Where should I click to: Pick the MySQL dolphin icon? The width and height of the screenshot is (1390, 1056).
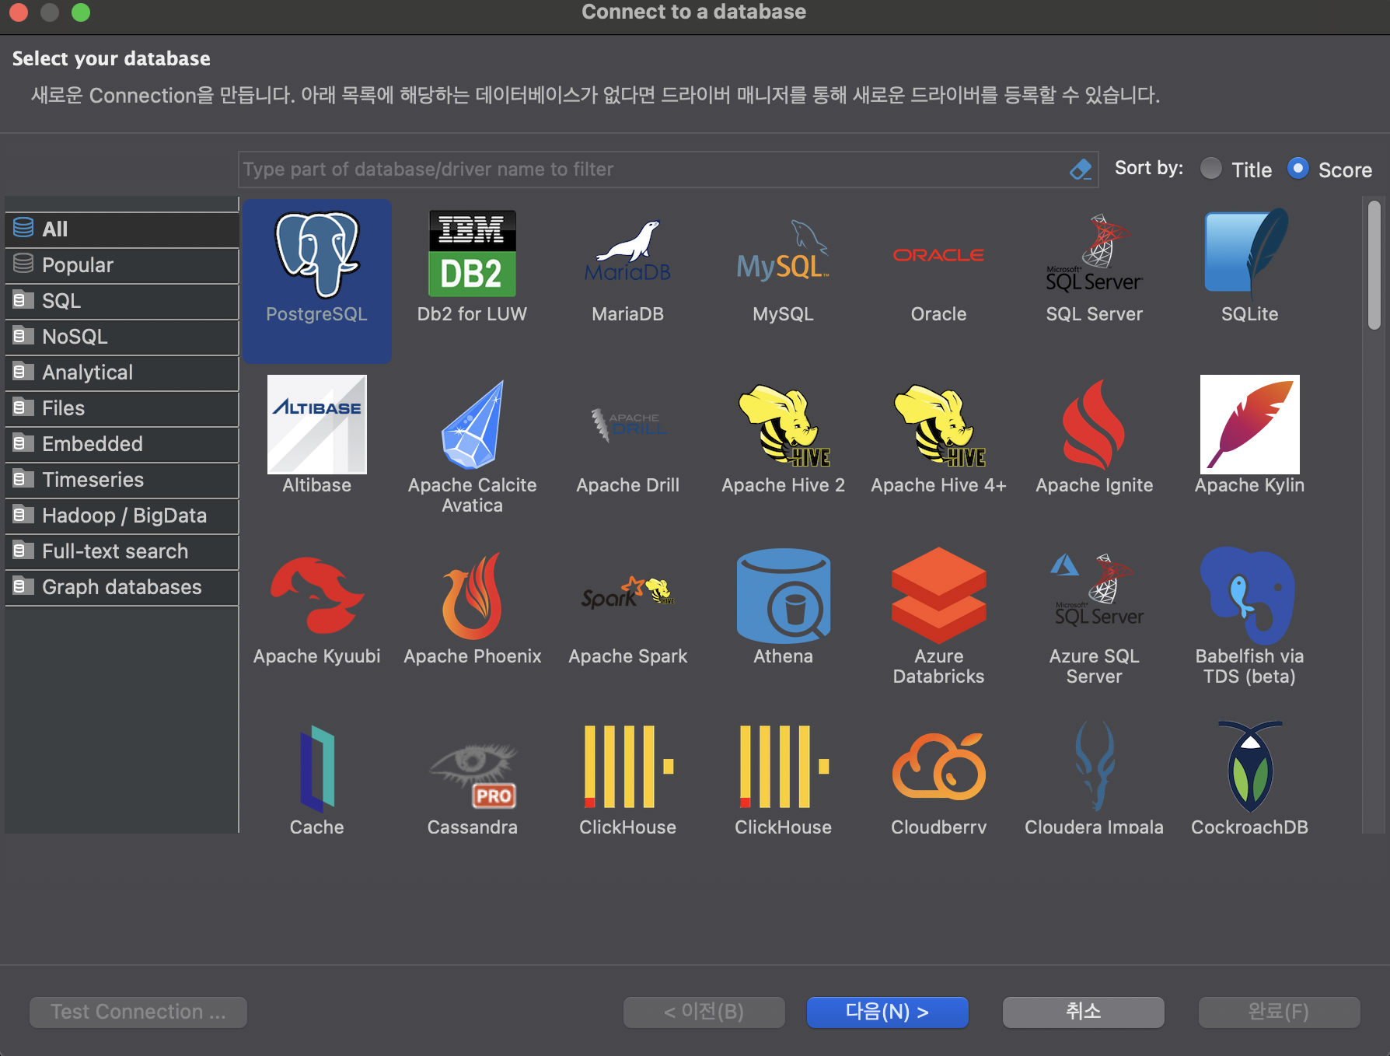(x=783, y=251)
